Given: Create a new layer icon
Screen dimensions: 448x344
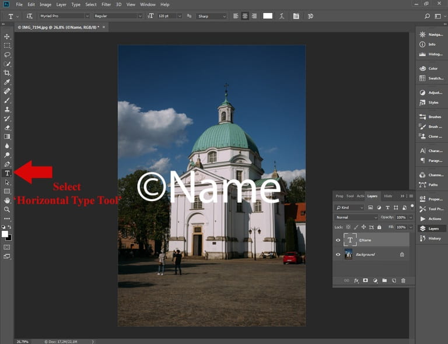Looking at the screenshot, I should [394, 280].
